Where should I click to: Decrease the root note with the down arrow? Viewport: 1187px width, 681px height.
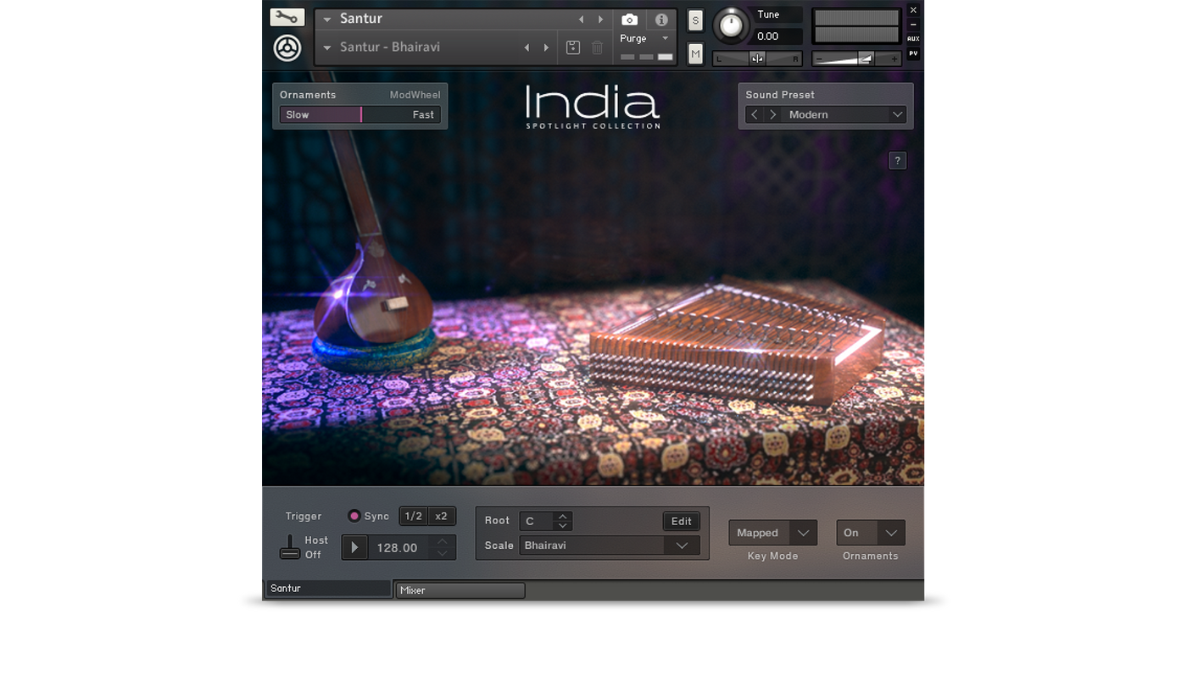(562, 526)
